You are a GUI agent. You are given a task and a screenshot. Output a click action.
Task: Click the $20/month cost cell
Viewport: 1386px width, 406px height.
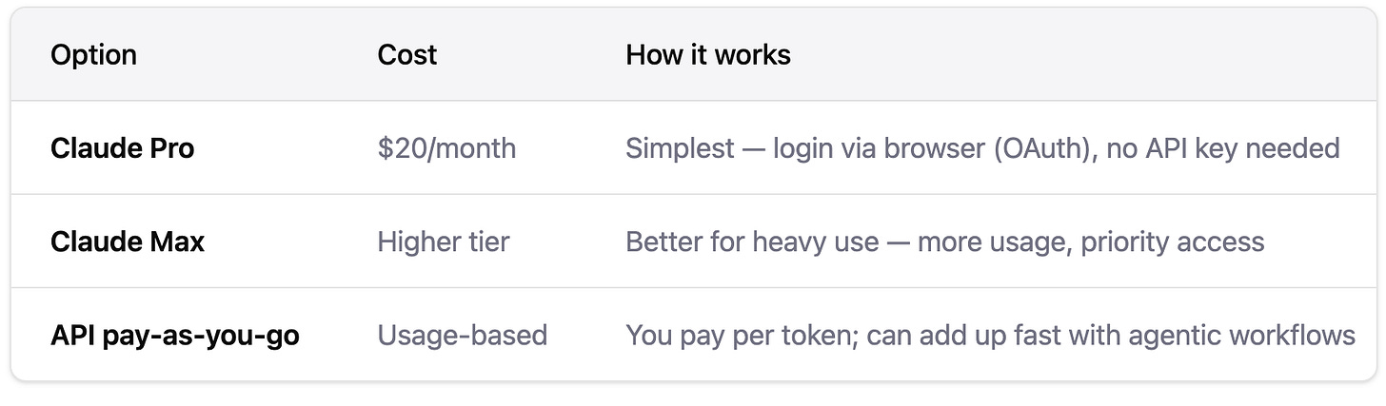446,148
